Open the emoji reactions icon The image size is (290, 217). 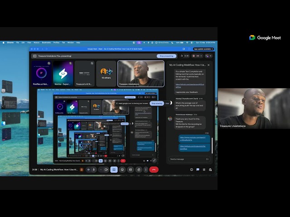click(122, 170)
